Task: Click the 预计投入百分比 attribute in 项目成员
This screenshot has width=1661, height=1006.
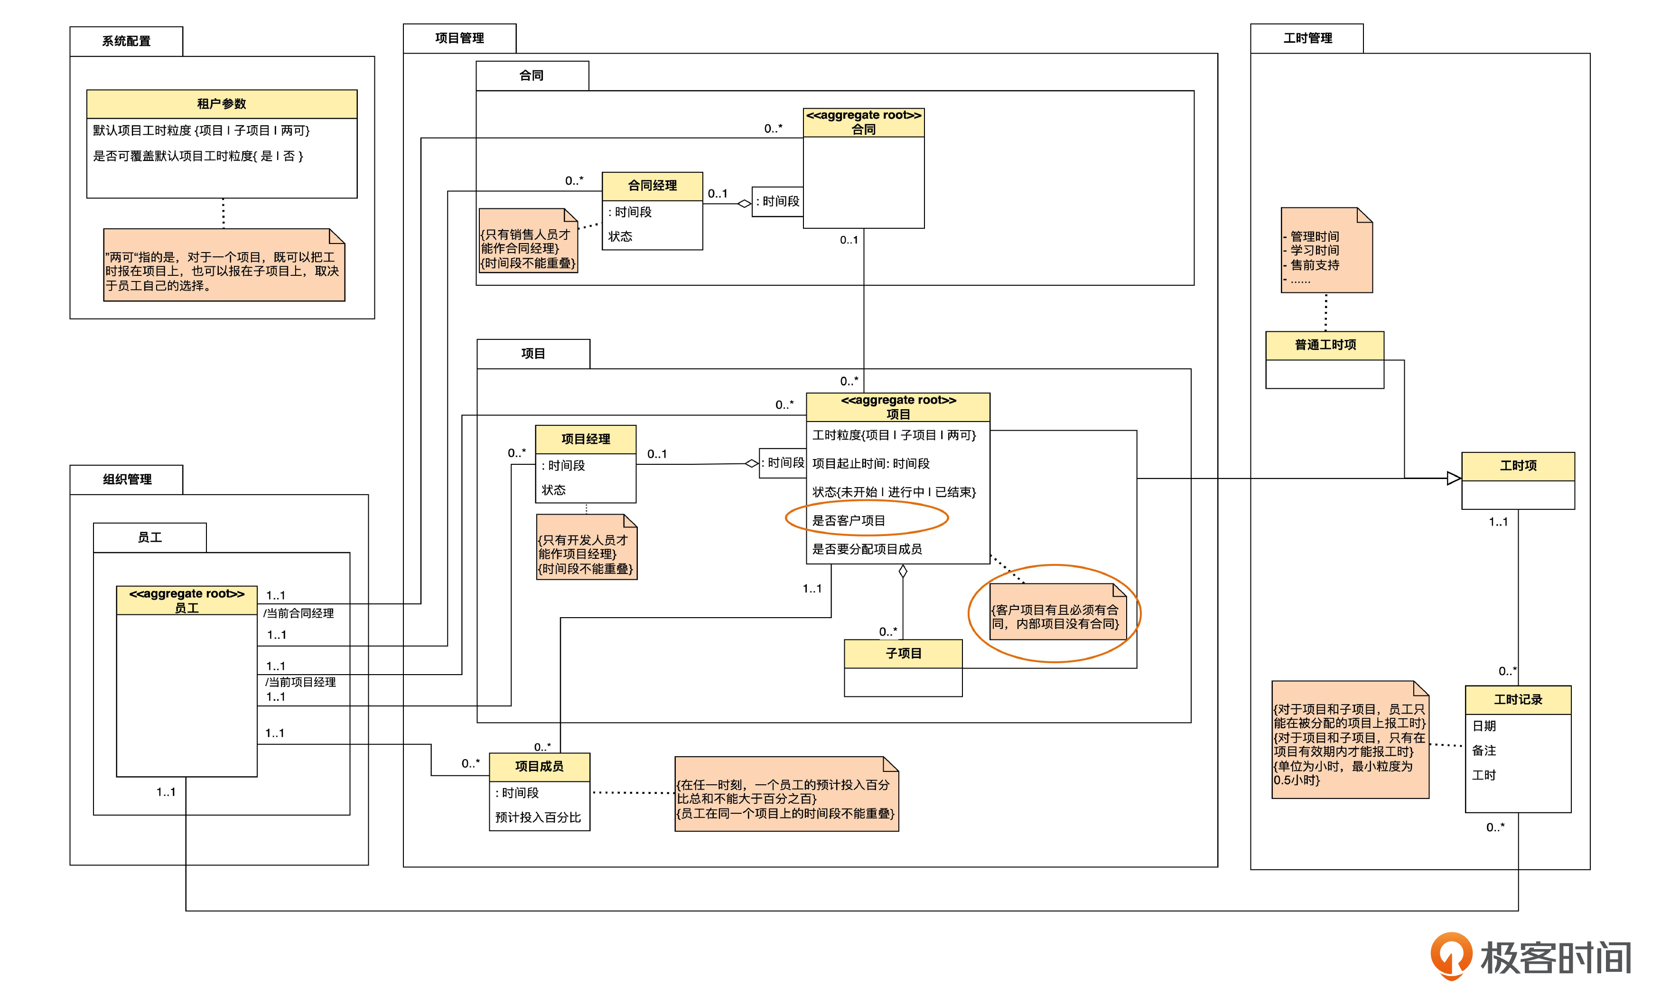Action: (538, 817)
